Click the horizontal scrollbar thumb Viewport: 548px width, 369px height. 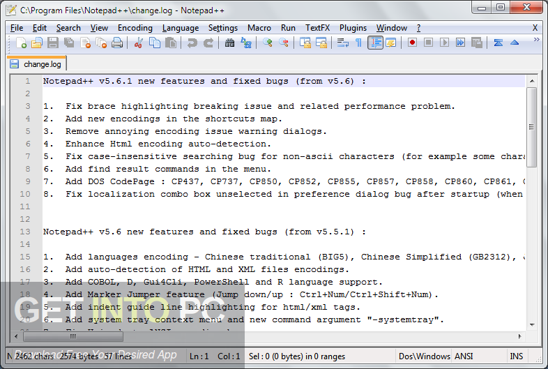pyautogui.click(x=73, y=336)
